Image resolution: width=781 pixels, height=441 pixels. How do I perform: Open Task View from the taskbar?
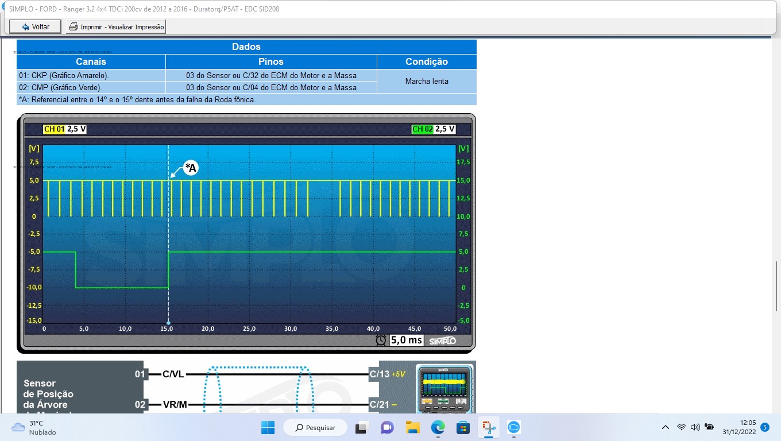[x=361, y=428]
